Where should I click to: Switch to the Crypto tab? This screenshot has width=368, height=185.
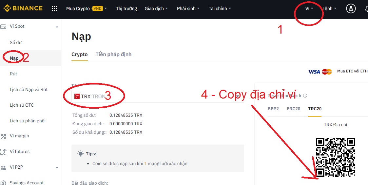(80, 54)
